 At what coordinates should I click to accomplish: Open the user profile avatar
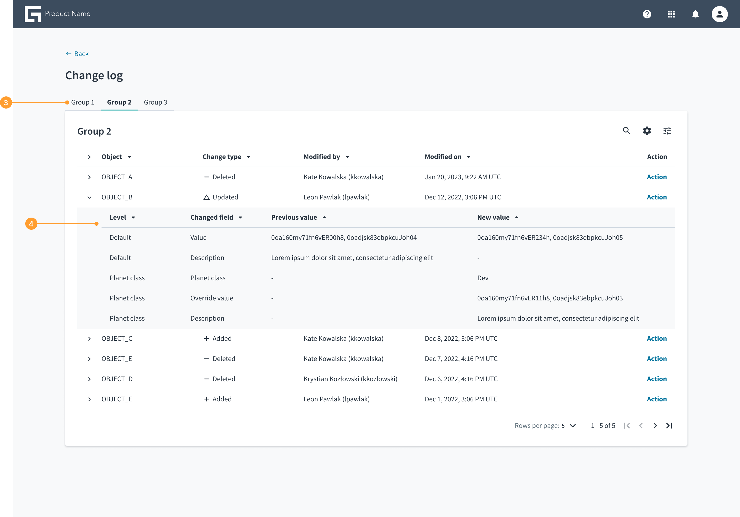pos(720,14)
